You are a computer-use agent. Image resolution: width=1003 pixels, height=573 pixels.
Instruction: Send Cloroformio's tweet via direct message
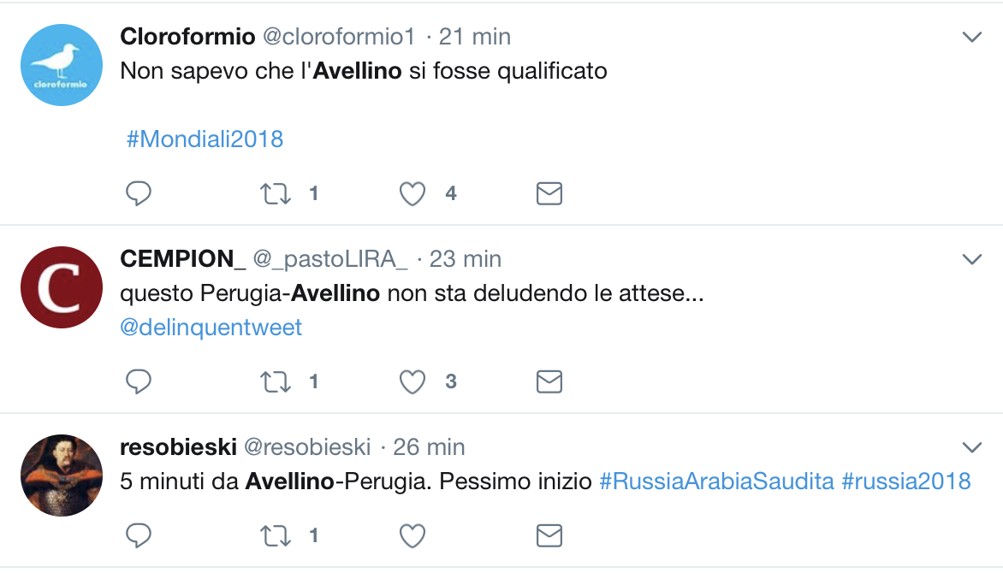549,193
